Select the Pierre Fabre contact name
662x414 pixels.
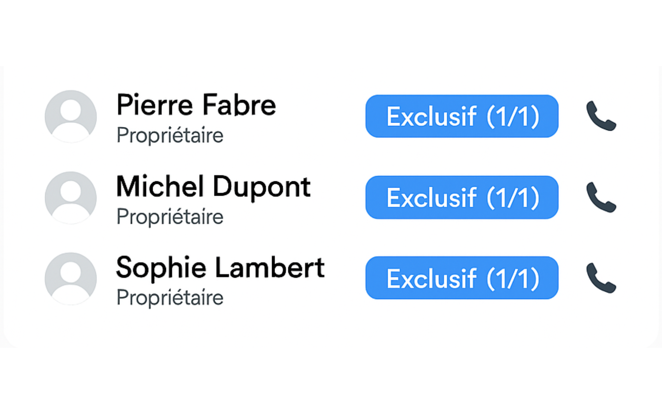[196, 105]
